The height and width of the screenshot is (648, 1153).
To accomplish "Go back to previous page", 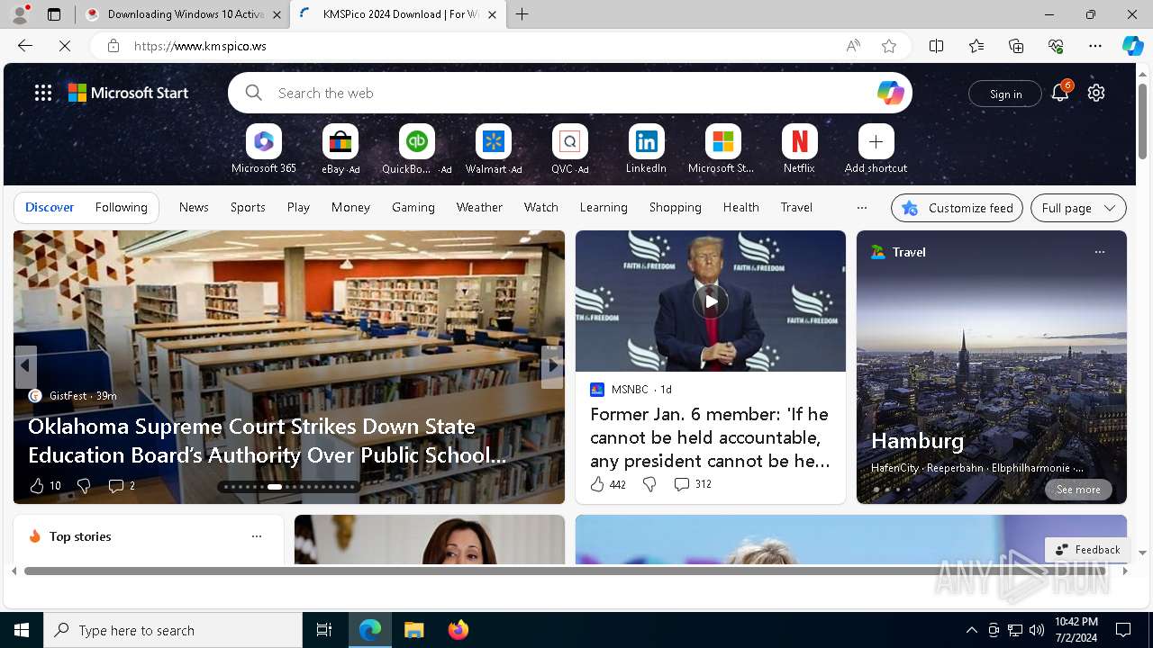I will (25, 46).
